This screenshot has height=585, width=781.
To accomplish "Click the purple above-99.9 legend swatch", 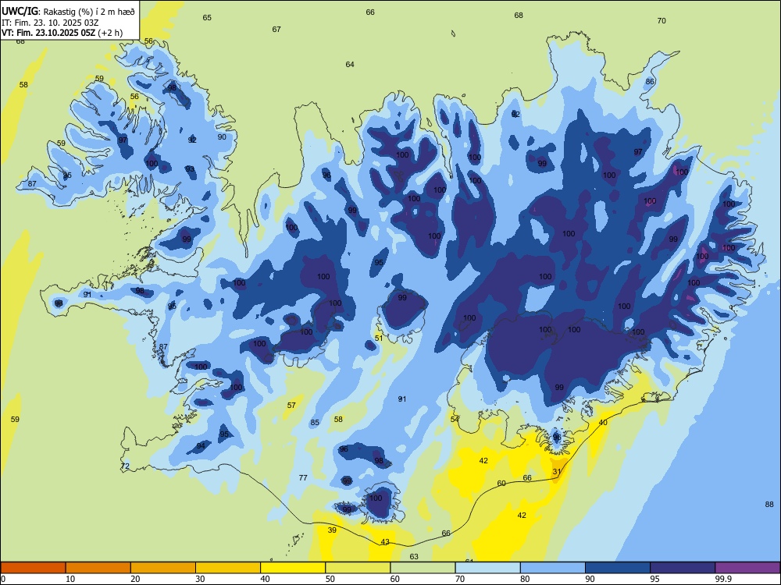I will [747, 568].
